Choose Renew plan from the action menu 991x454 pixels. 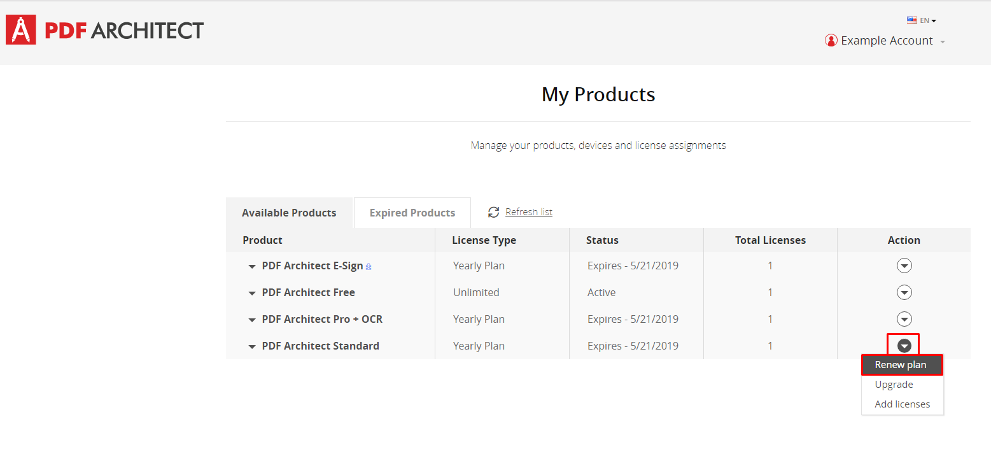tap(902, 365)
